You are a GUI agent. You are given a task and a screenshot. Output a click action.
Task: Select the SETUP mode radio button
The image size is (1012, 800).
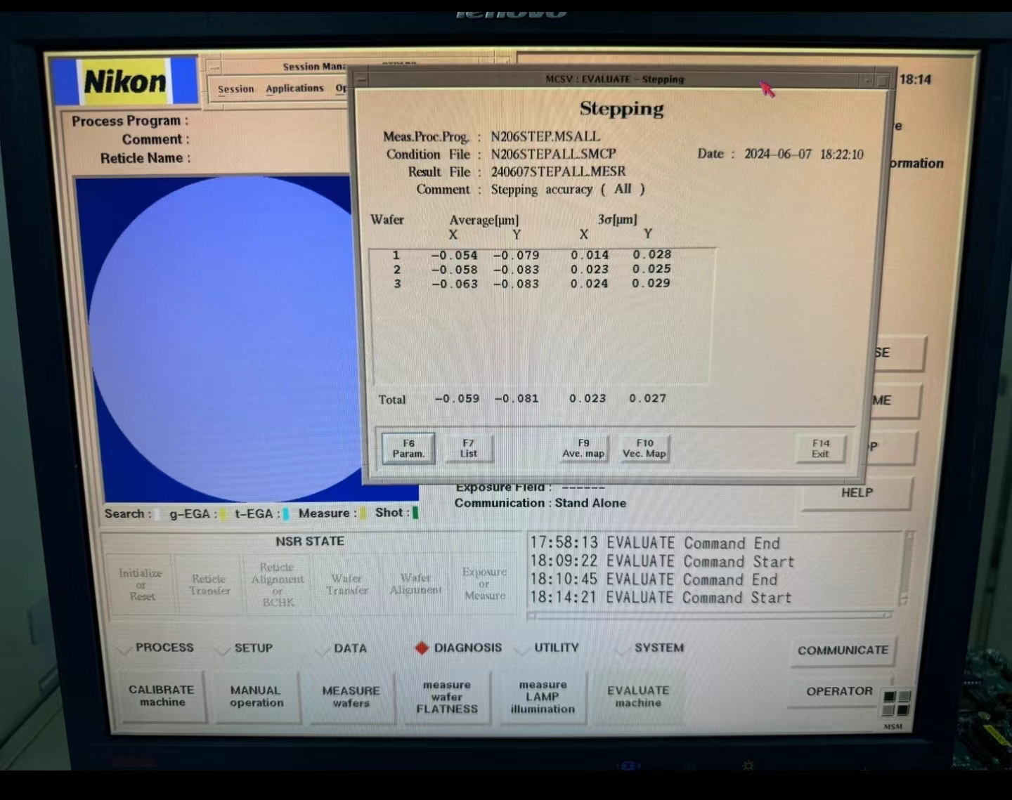[x=223, y=650]
